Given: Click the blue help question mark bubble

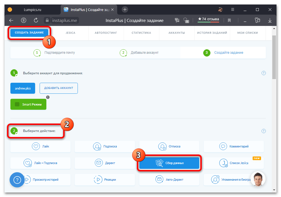Looking at the screenshot, I should [17, 180].
